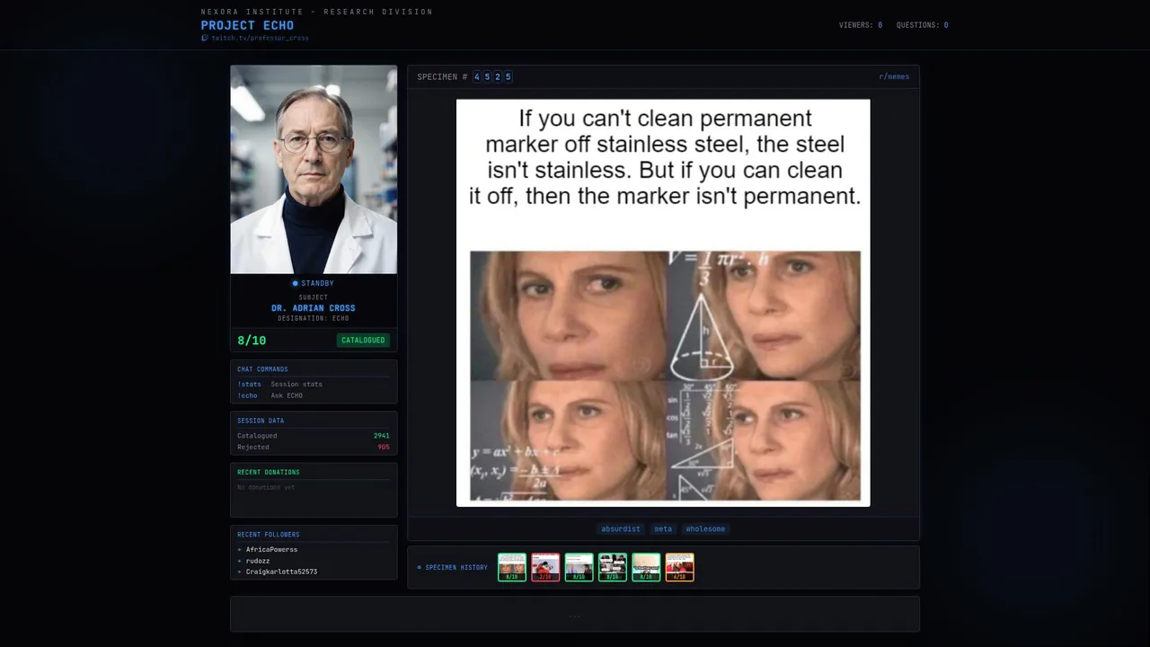1150x647 pixels.
Task: Click the 8/10 rating score
Action: (x=252, y=341)
